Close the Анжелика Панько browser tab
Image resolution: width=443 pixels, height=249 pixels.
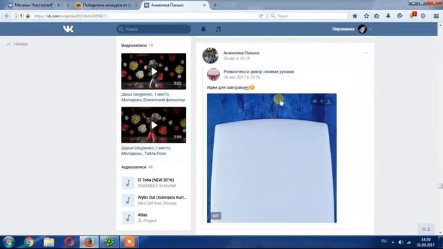click(204, 5)
